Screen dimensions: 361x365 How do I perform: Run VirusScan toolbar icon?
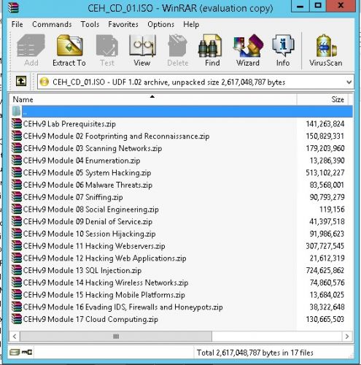coord(326,46)
